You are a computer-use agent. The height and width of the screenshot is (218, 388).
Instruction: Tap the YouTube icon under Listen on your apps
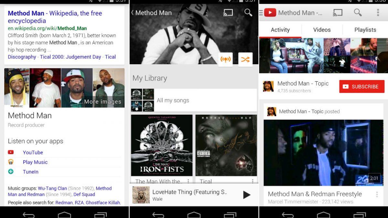11,152
